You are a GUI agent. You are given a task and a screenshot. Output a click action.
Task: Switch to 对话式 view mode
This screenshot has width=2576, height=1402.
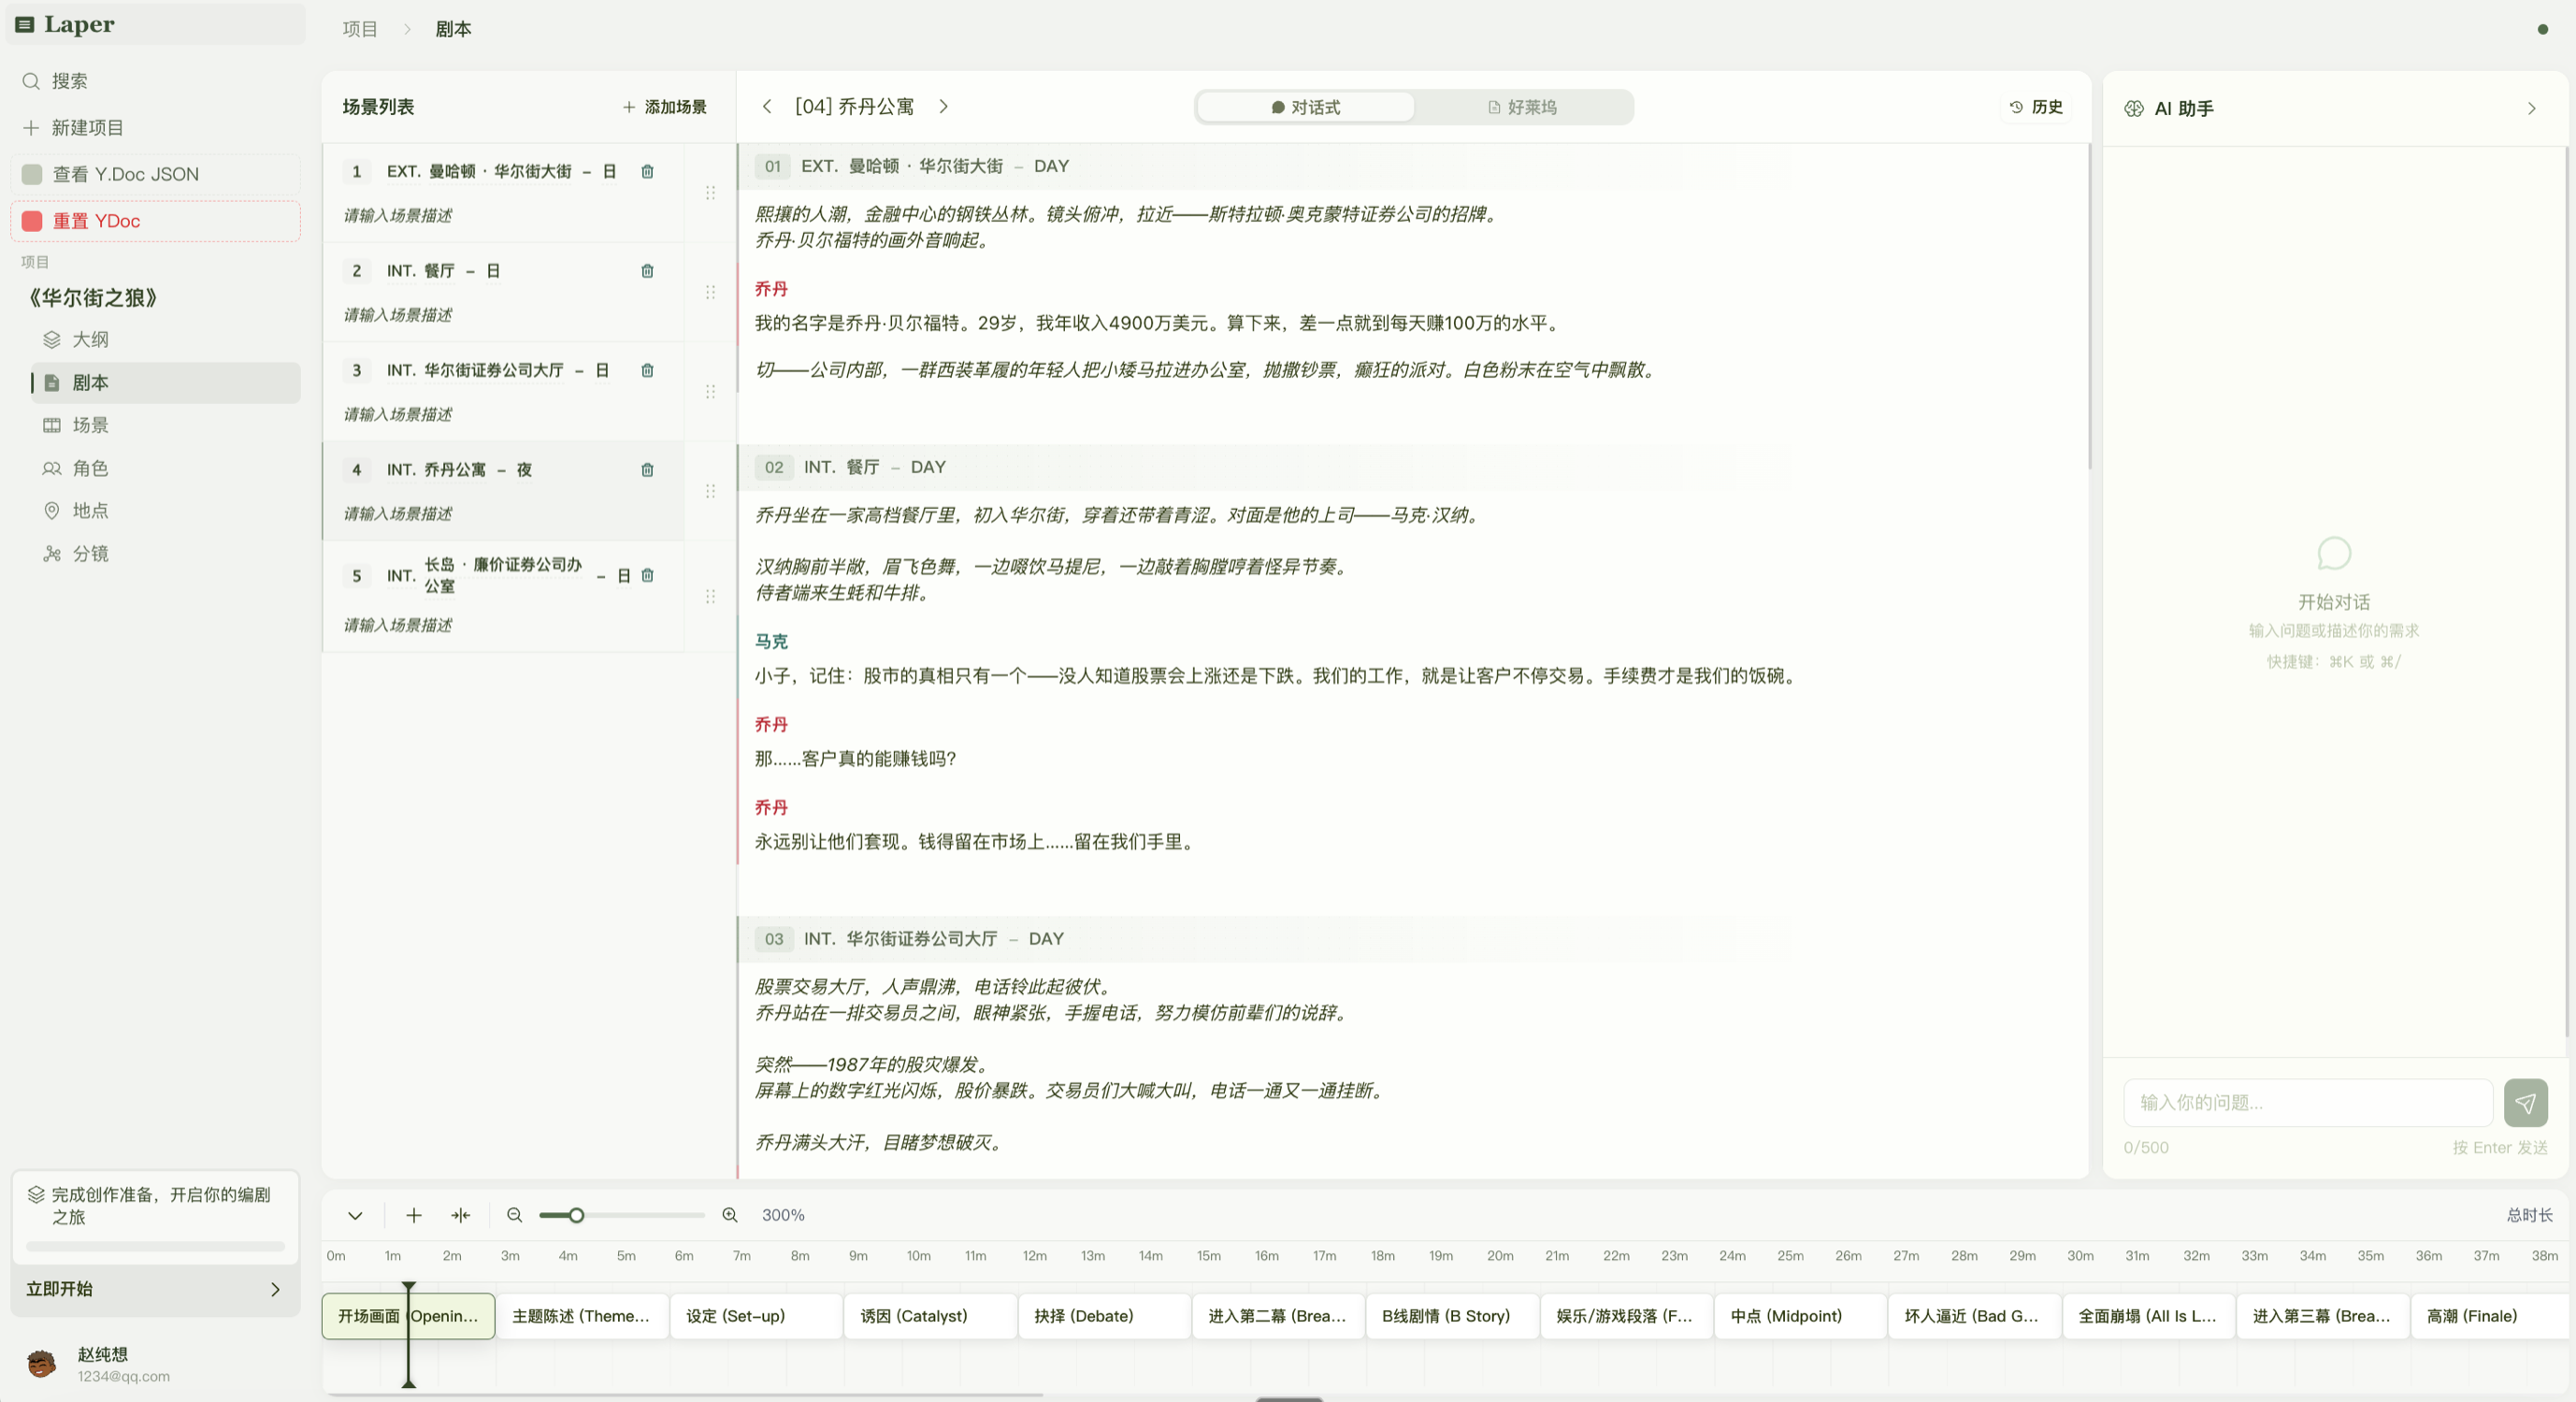click(x=1305, y=107)
